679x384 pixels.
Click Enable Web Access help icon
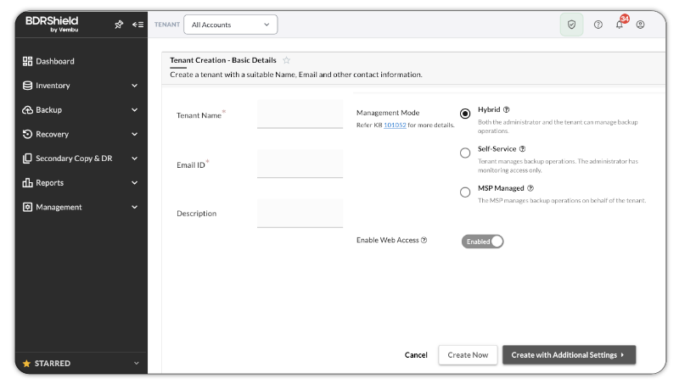[424, 240]
